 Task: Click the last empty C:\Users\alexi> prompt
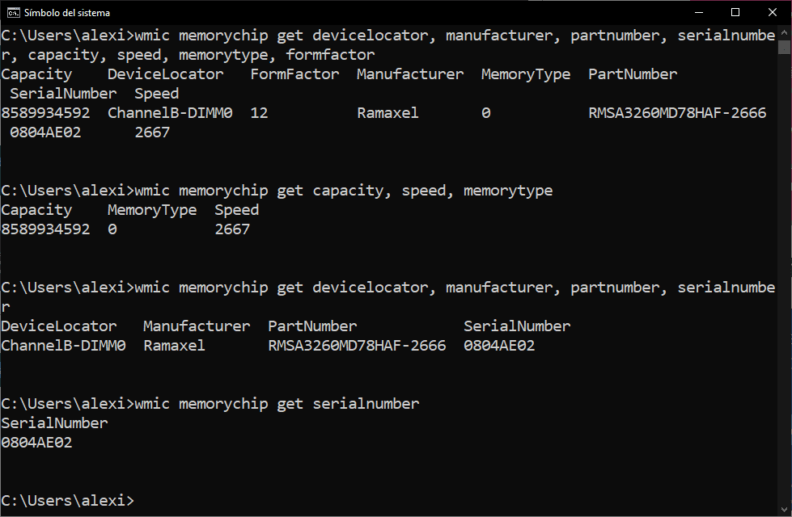coord(68,501)
